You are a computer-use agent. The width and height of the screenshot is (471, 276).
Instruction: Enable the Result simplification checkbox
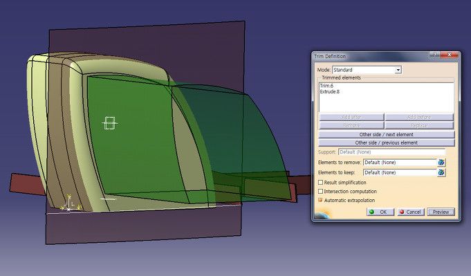(x=320, y=183)
